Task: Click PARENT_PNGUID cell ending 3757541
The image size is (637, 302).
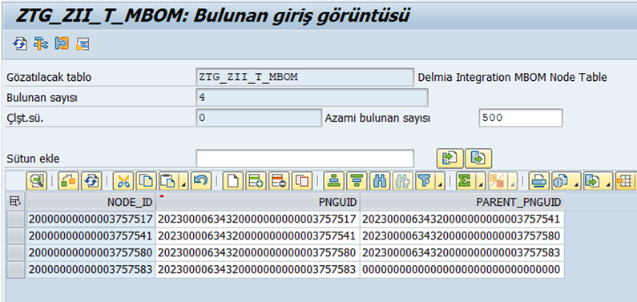Action: click(x=462, y=219)
